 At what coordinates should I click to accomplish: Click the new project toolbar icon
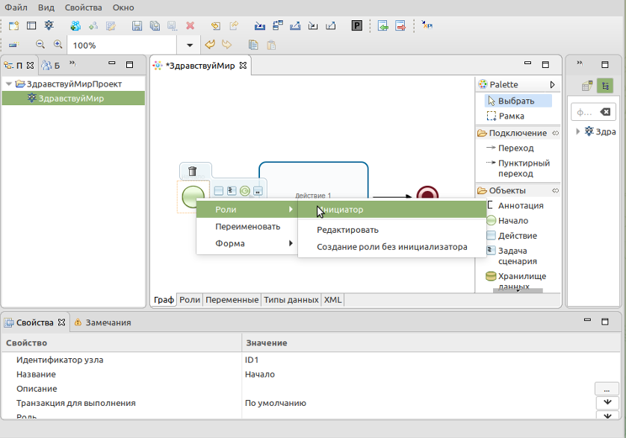[x=13, y=26]
